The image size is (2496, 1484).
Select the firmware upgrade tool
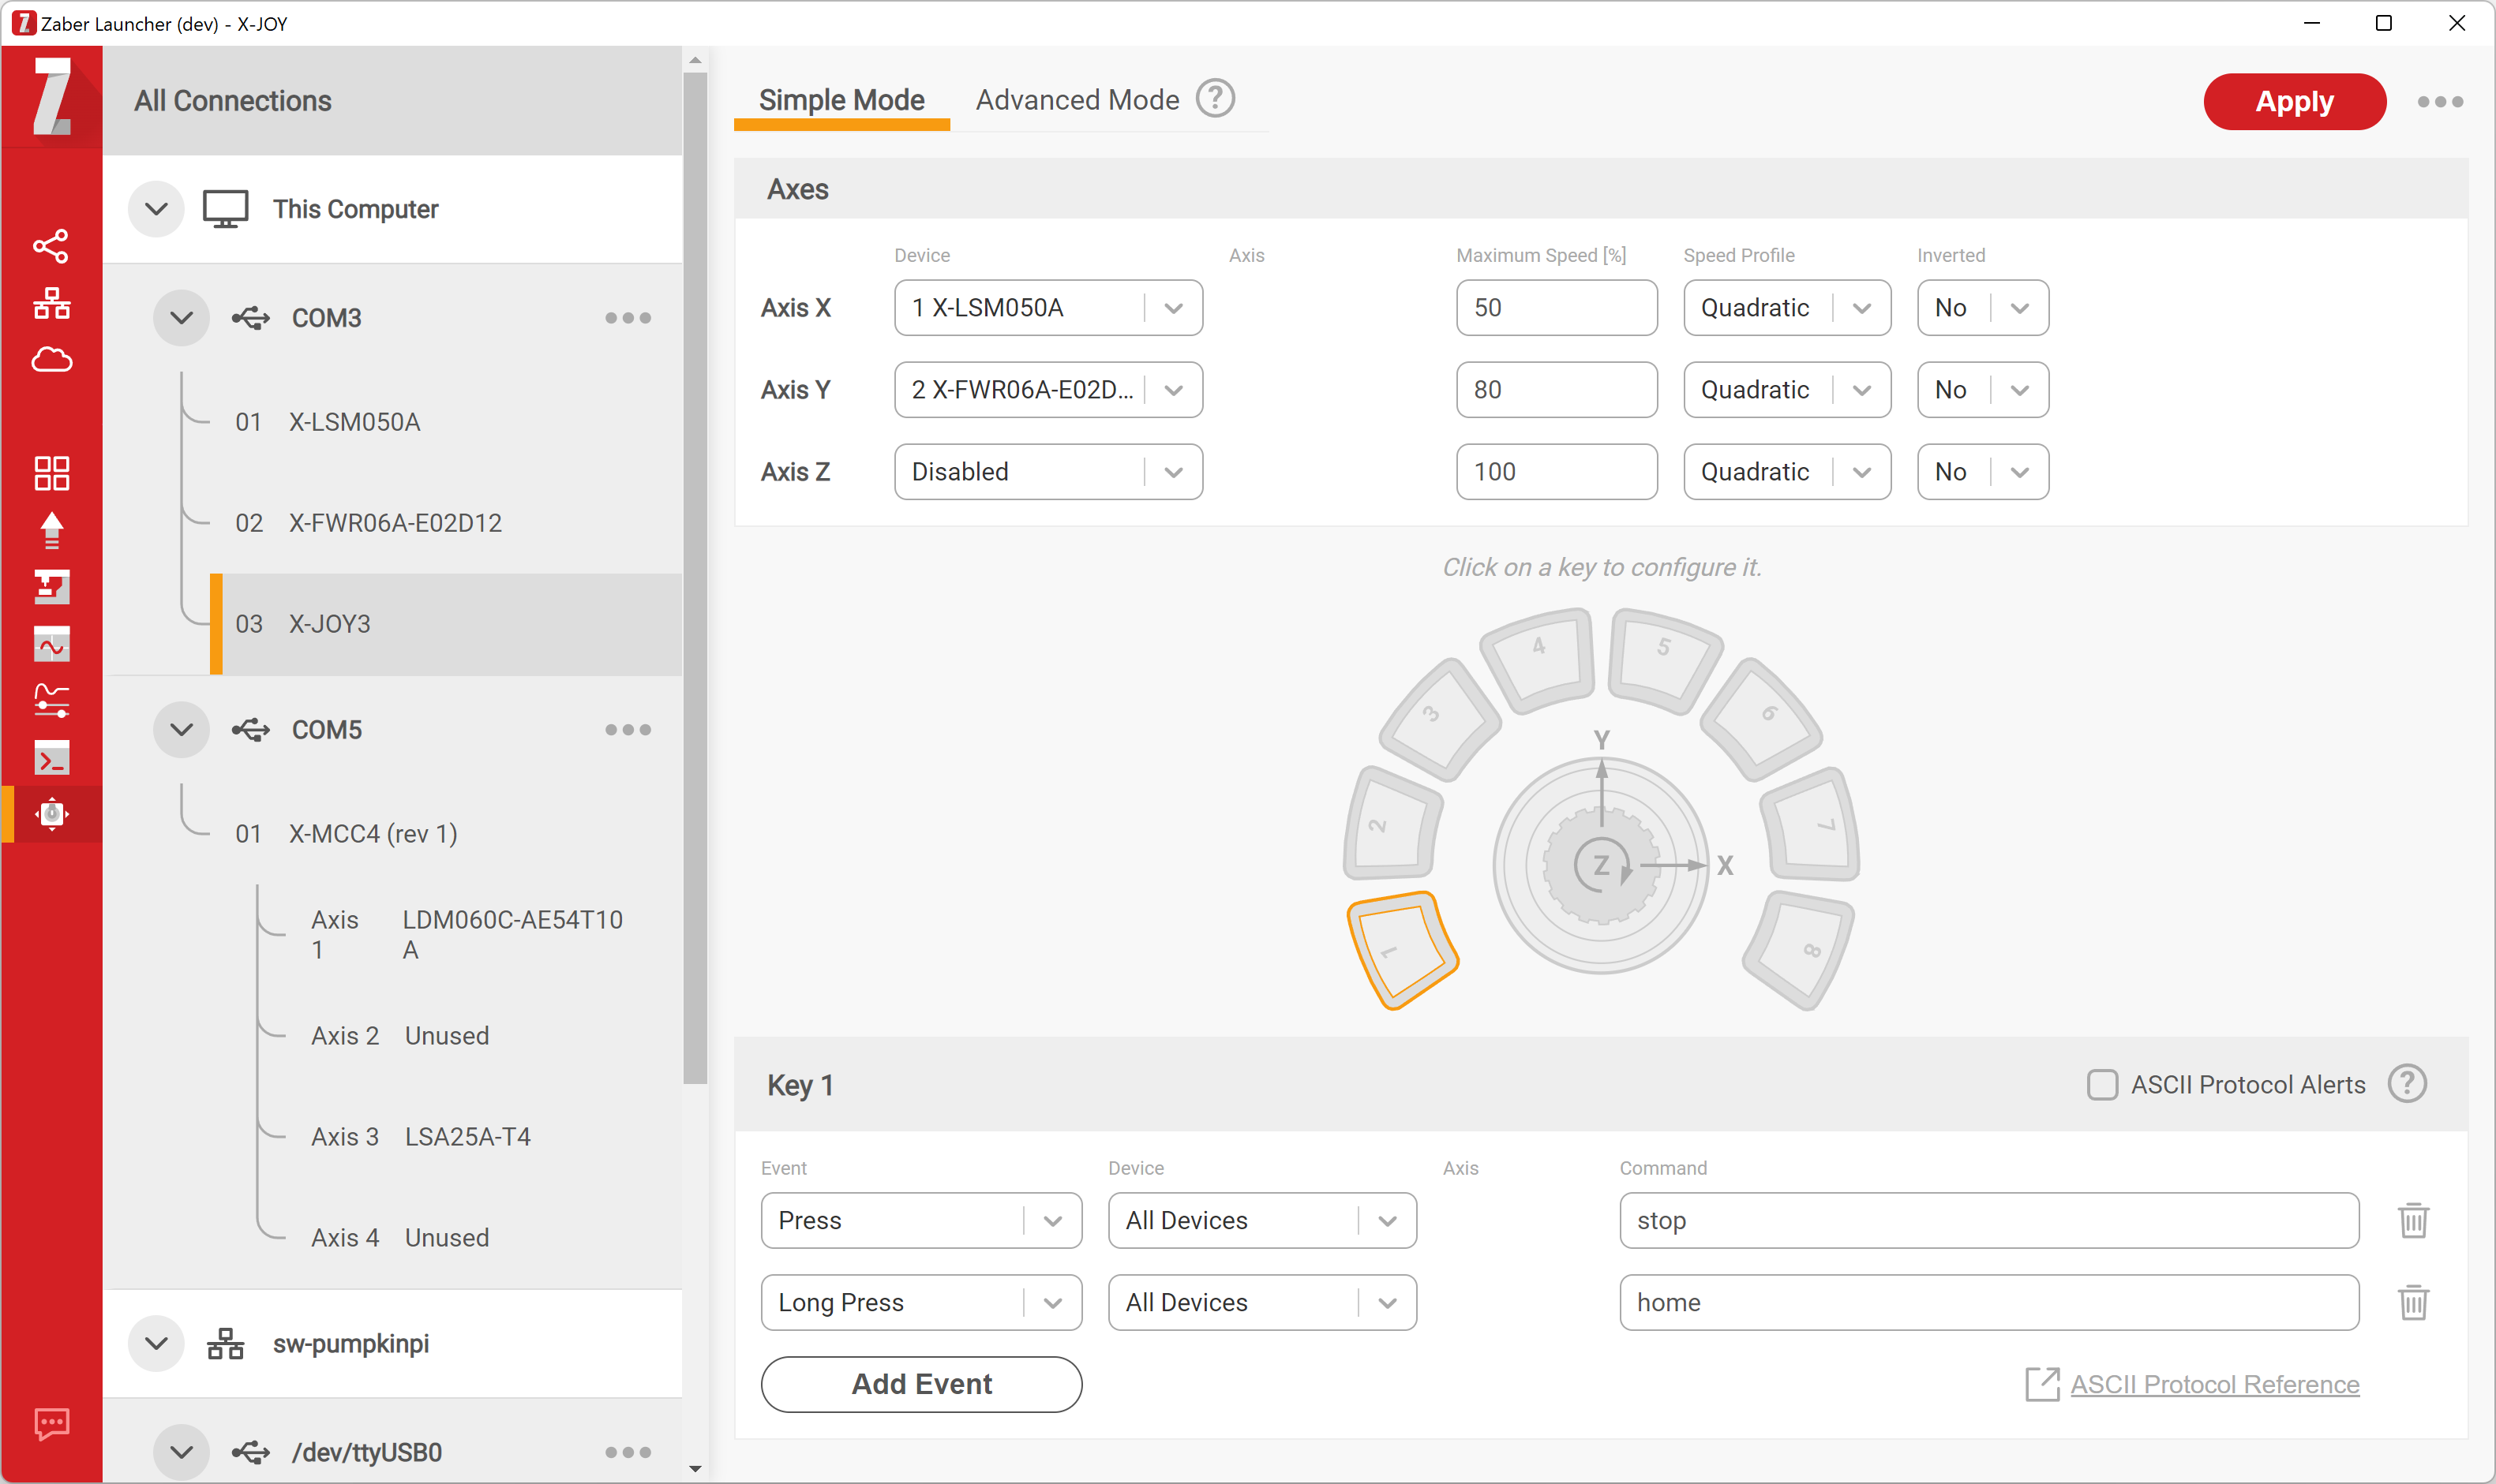click(x=52, y=529)
